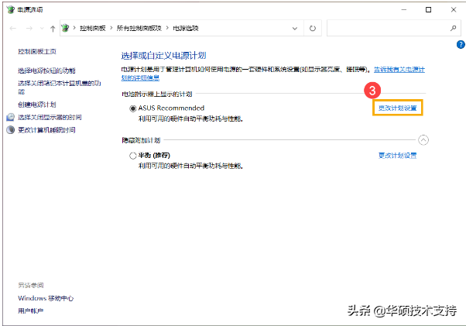Click the forward arrow navigation icon
Screen dimensions: 466x326
29,28
